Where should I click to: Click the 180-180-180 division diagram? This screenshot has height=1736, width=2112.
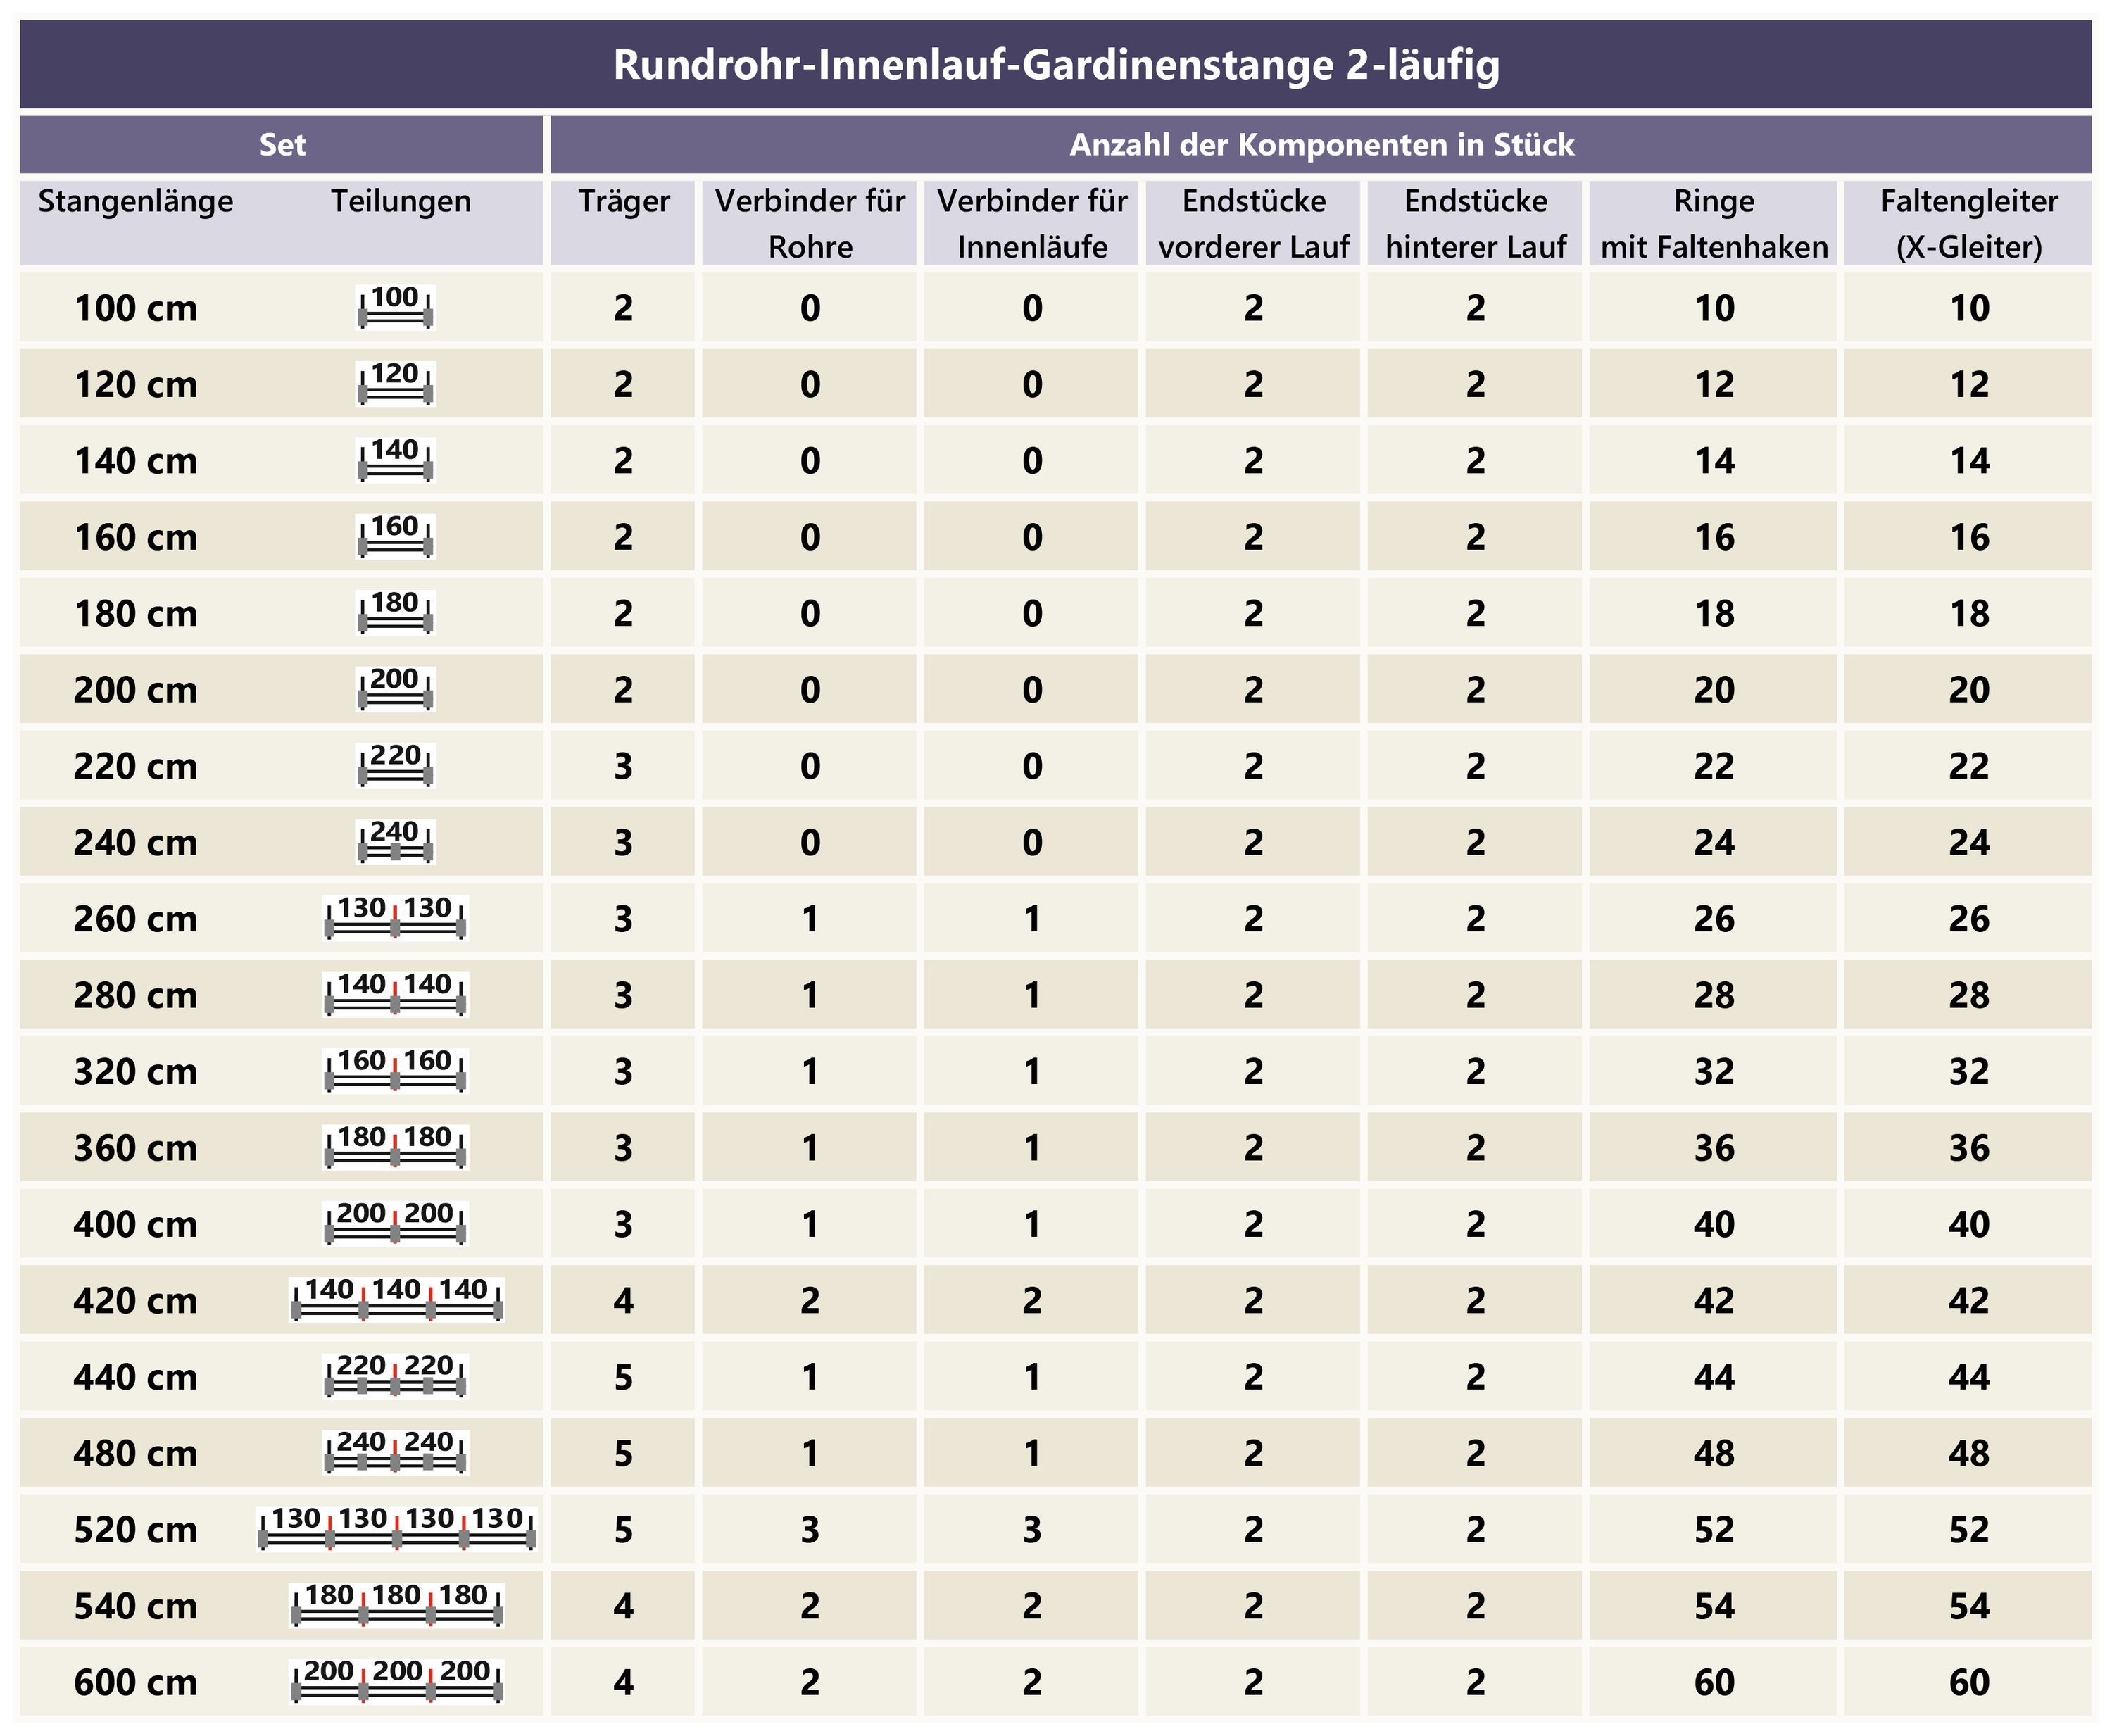[x=397, y=1605]
